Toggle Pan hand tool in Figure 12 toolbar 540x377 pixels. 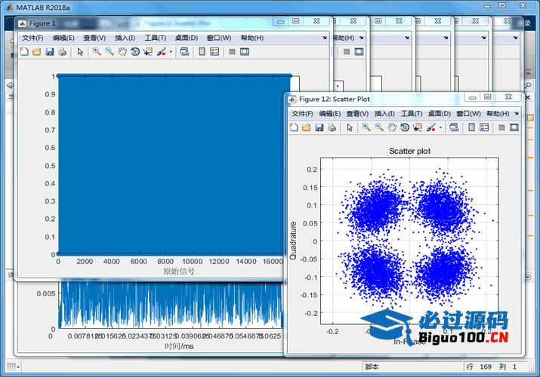point(391,128)
